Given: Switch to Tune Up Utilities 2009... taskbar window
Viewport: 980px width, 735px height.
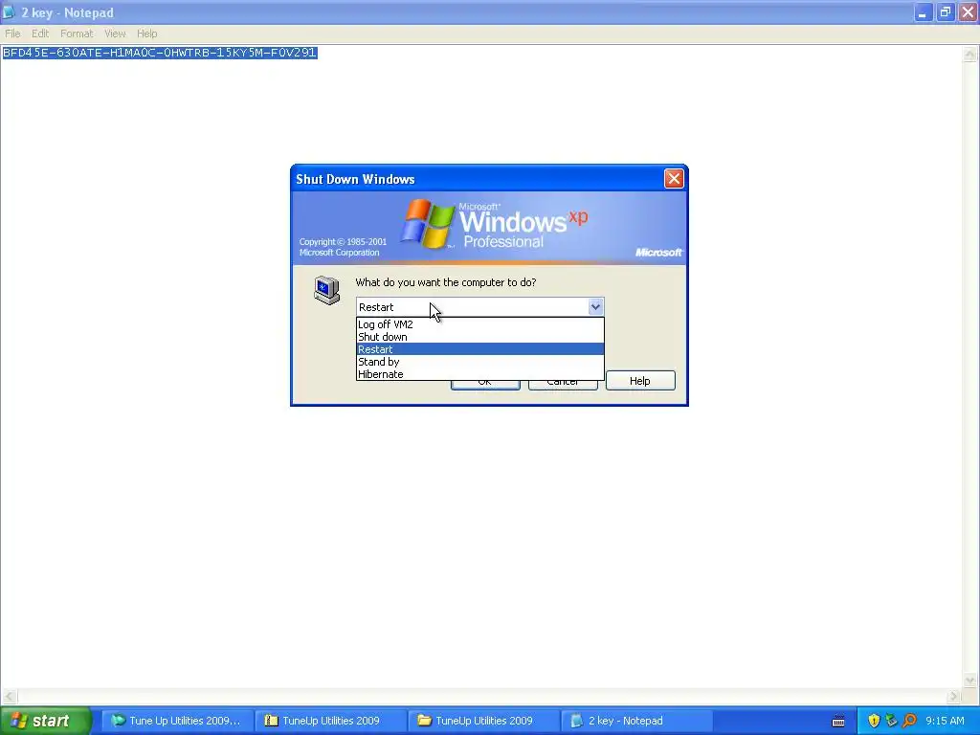Looking at the screenshot, I should [177, 721].
